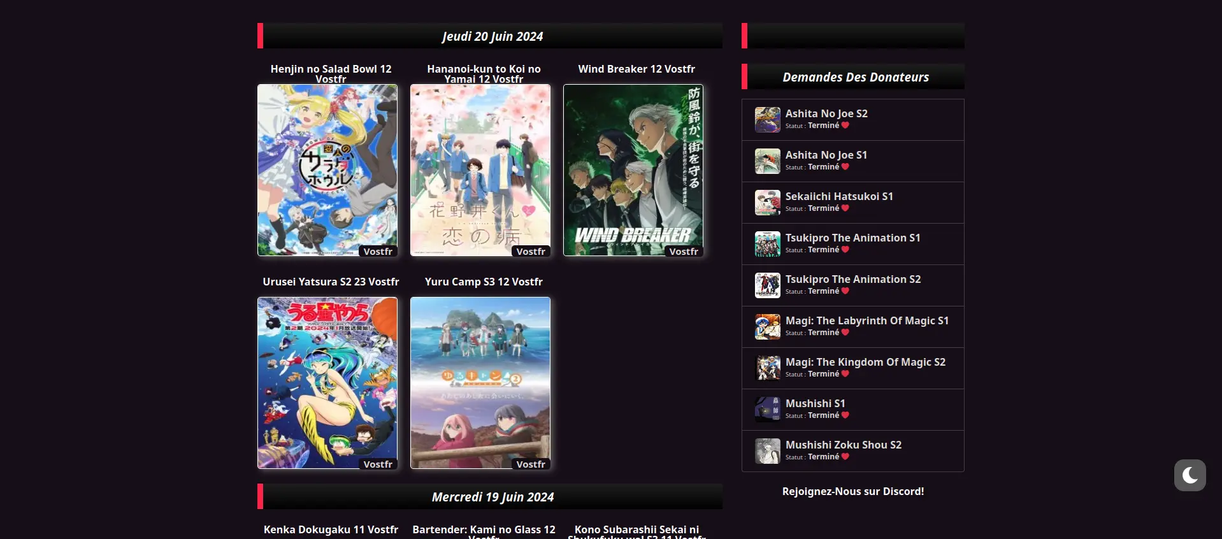
Task: Click the Hananoi-kun to Koi no Yamai 12 title
Action: point(484,73)
